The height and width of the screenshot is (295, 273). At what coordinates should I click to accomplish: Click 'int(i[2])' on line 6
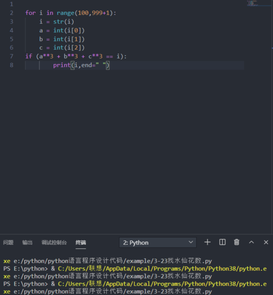pos(69,48)
